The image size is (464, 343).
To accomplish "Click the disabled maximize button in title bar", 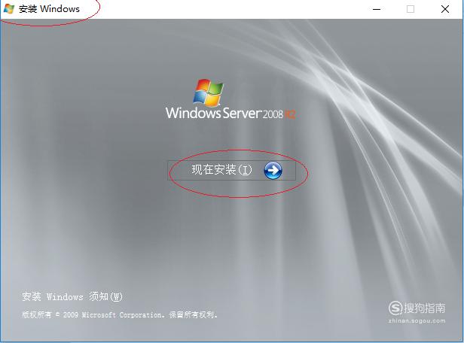I will 411,9.
